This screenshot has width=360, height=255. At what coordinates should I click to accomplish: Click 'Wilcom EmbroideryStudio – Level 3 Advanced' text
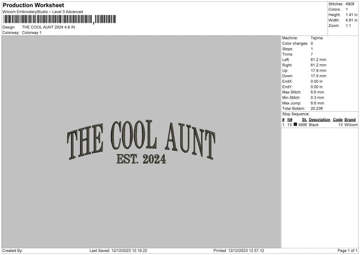click(43, 12)
